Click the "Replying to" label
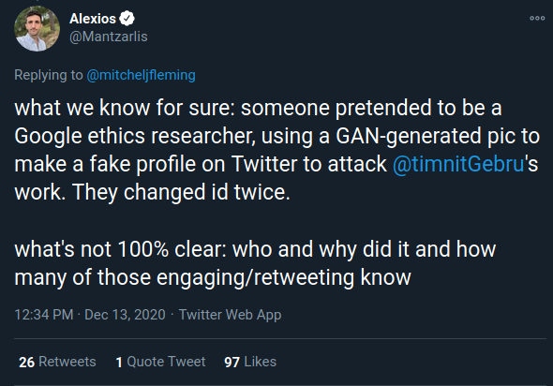The height and width of the screenshot is (386, 553). [49, 75]
